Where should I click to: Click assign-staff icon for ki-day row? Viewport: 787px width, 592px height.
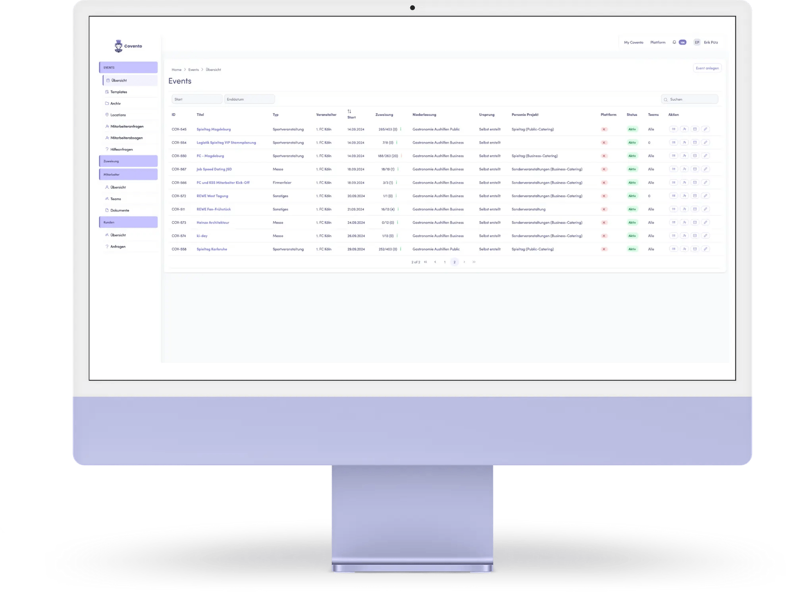(684, 236)
